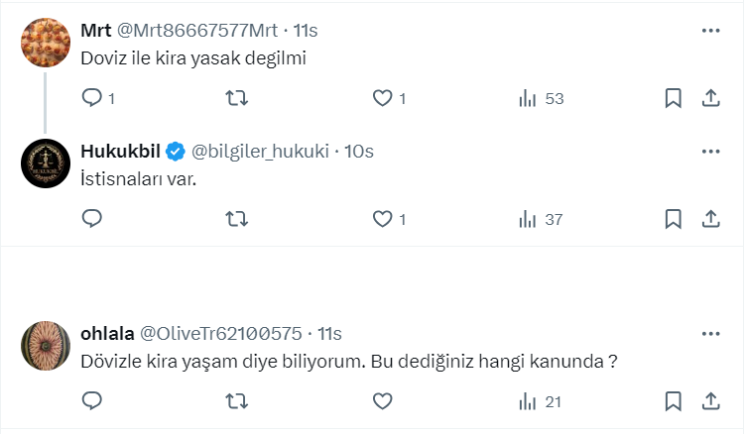Image resolution: width=747 pixels, height=434 pixels.
Task: Bookmark Mrt's tweet
Action: pos(672,98)
